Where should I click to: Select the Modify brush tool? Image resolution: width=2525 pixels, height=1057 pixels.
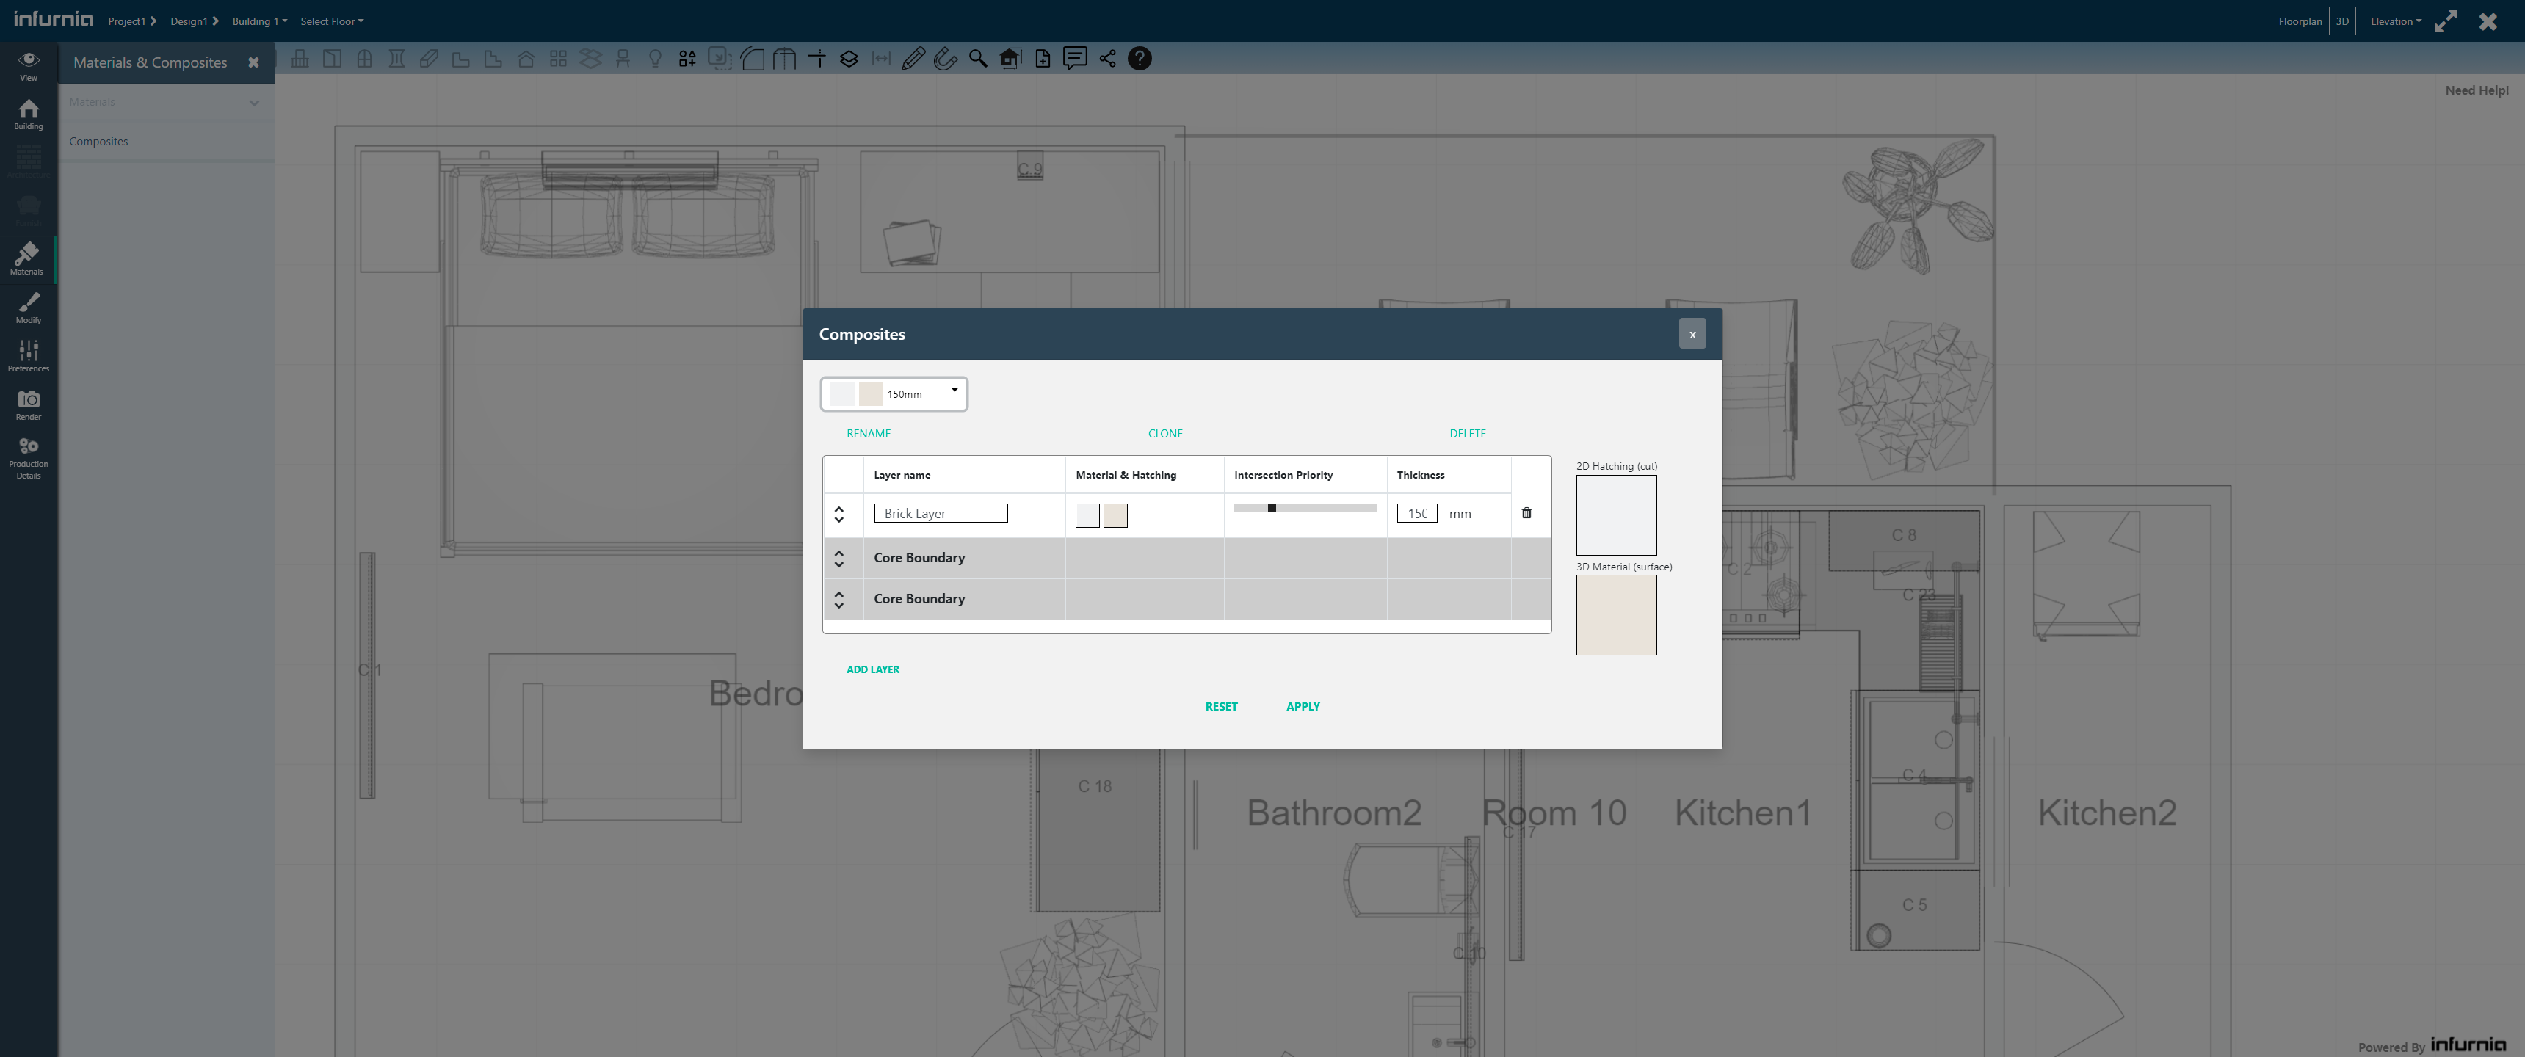coord(29,307)
